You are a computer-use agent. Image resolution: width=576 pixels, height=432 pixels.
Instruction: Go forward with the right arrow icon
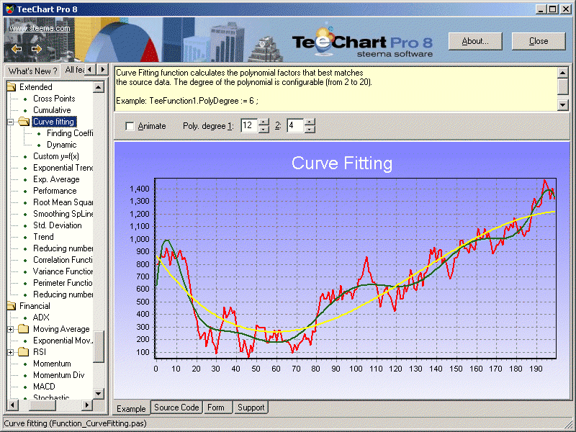tap(37, 49)
